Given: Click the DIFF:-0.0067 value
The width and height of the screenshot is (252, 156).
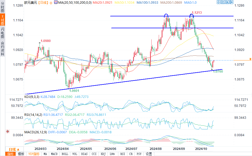Looking at the screenshot, I should [57, 132].
